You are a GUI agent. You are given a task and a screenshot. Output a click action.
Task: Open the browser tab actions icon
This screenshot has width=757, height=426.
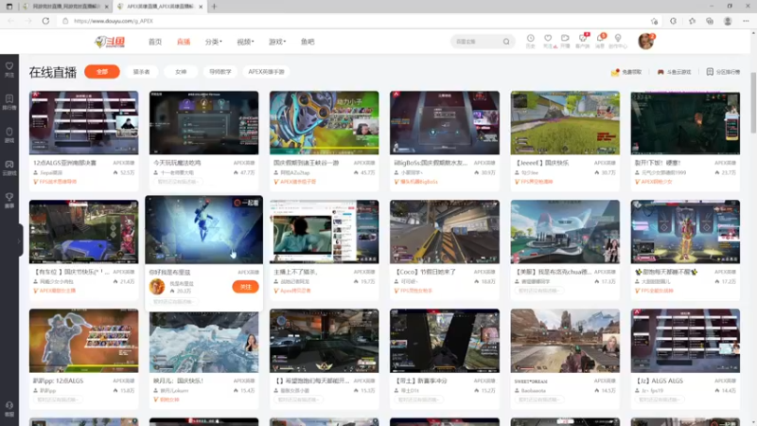pos(9,7)
